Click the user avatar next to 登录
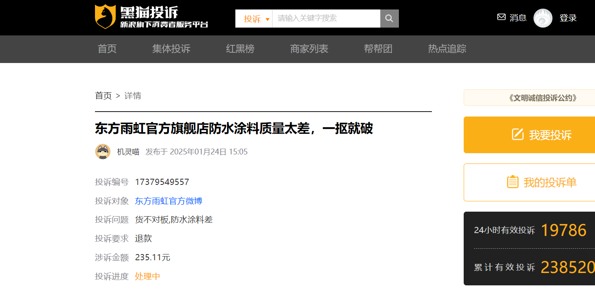This screenshot has height=294, width=595. click(x=543, y=18)
